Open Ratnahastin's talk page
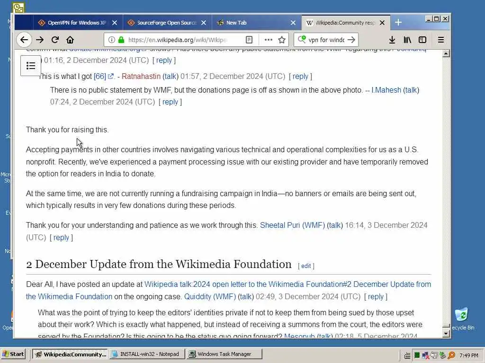This screenshot has height=363, width=485. (x=171, y=76)
